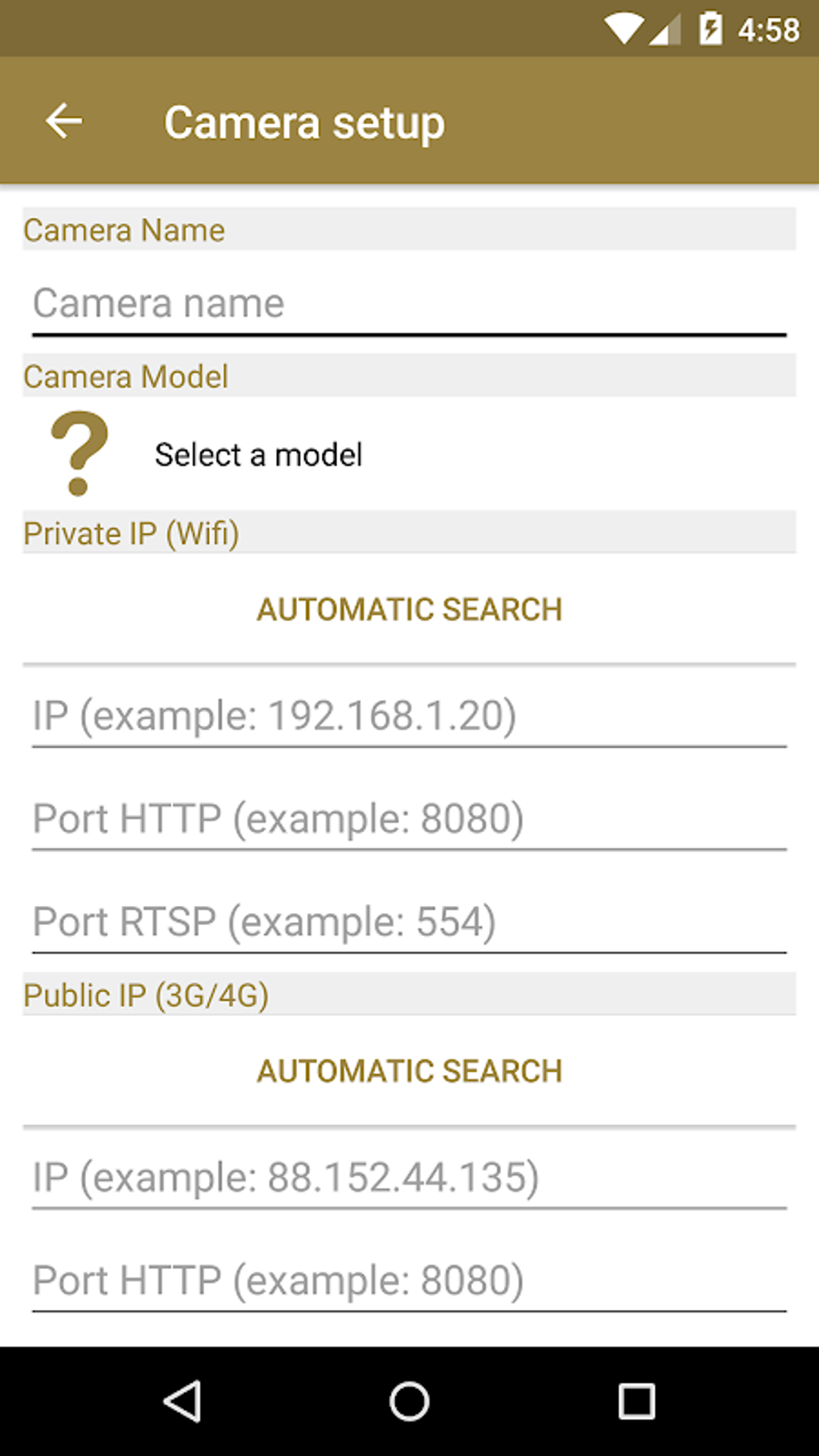The height and width of the screenshot is (1456, 819).
Task: Focus private Port HTTP field
Action: click(x=408, y=819)
